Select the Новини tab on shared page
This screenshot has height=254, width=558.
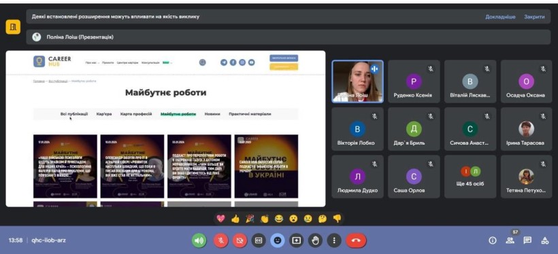[212, 114]
